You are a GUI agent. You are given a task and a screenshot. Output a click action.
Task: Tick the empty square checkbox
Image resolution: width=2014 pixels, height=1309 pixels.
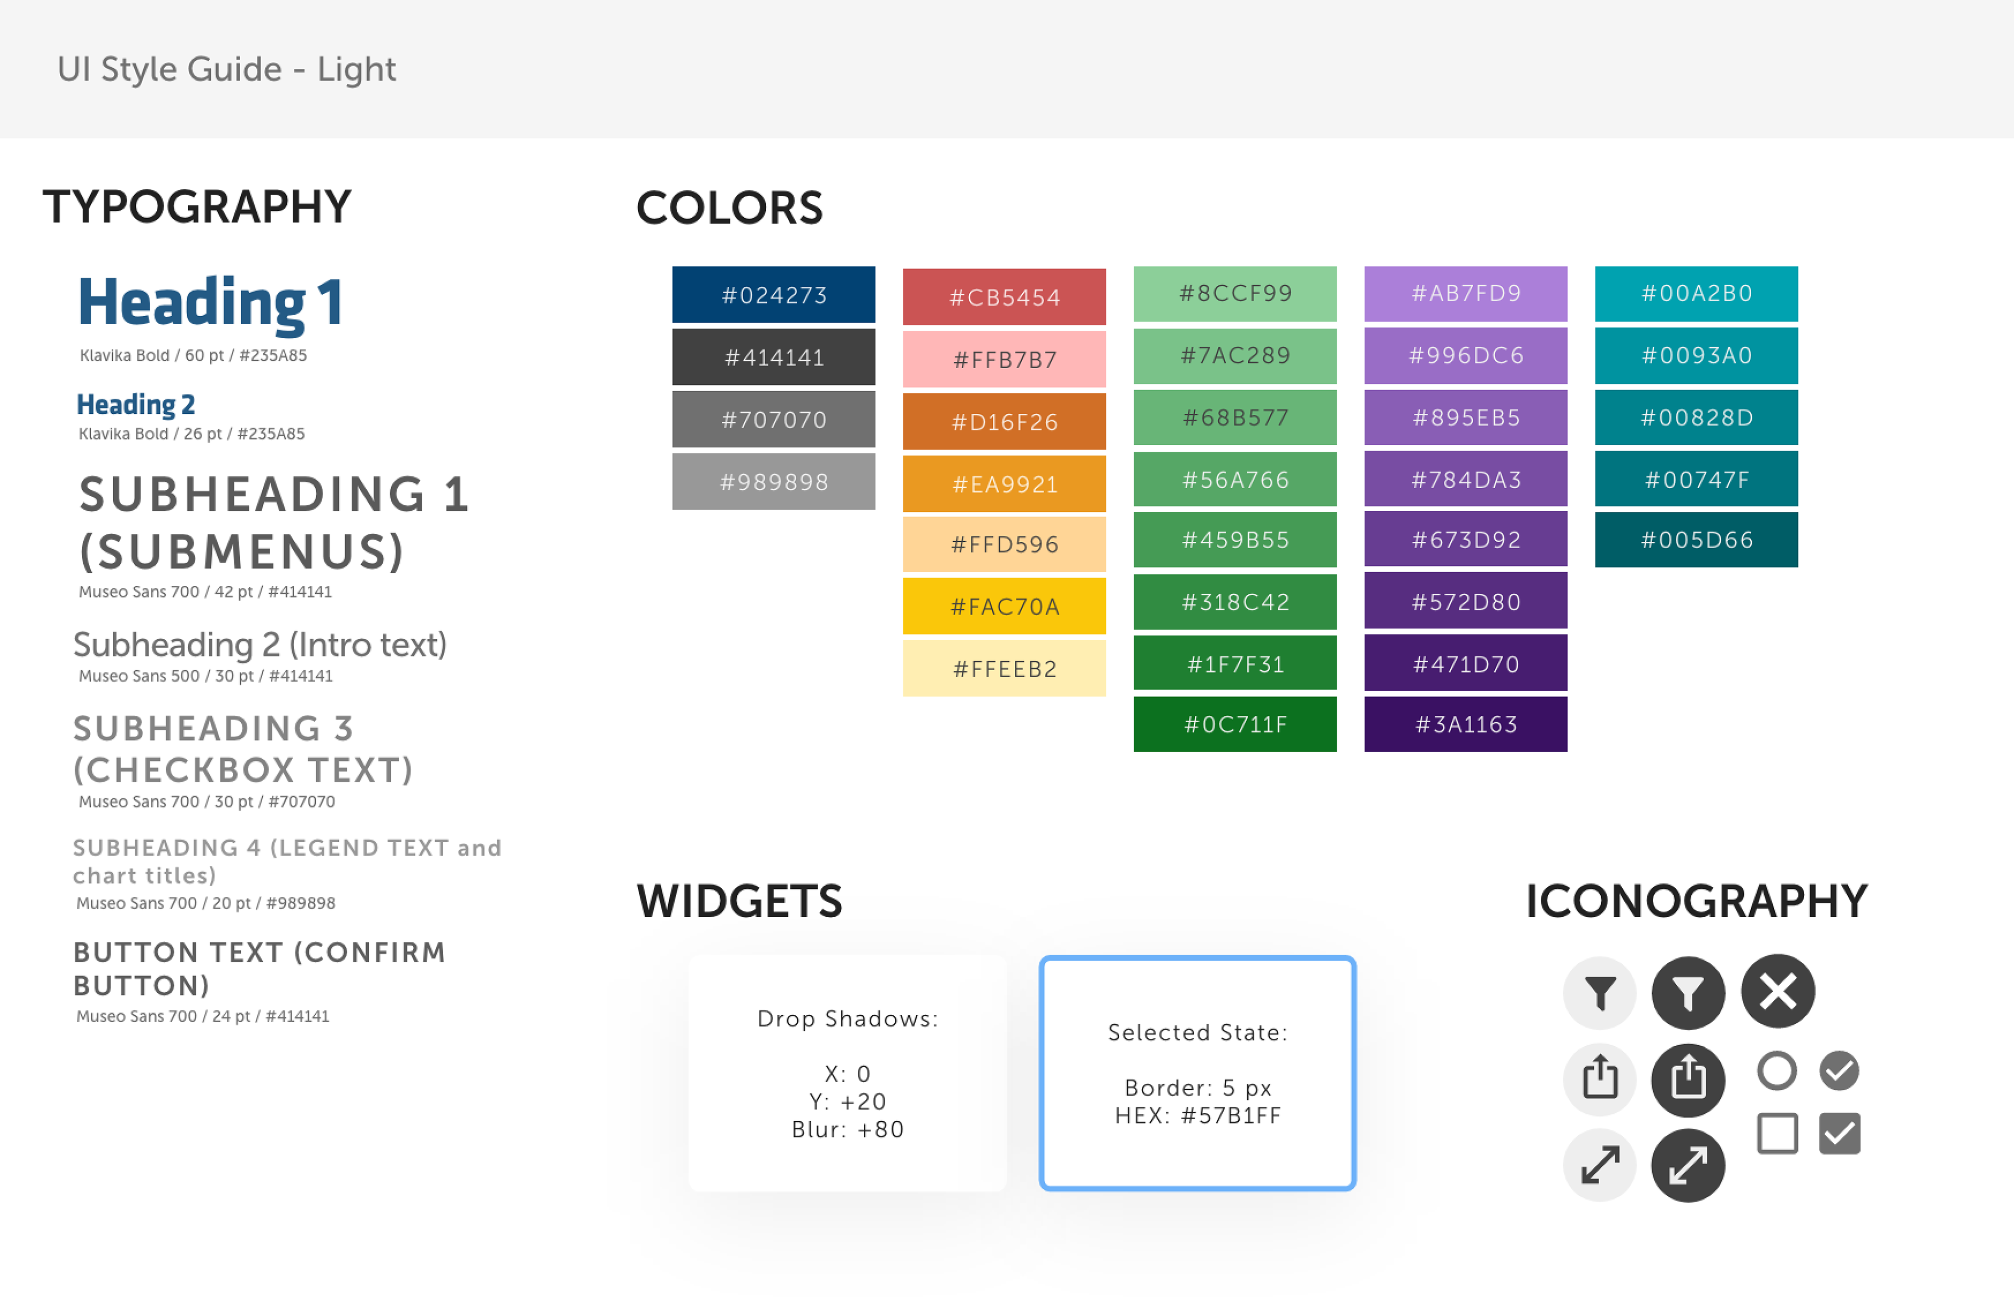click(1777, 1134)
